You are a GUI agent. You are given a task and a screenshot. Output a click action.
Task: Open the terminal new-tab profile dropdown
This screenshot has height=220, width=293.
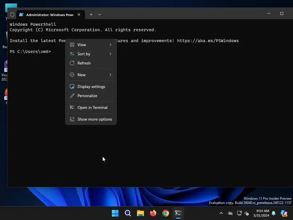(x=100, y=15)
